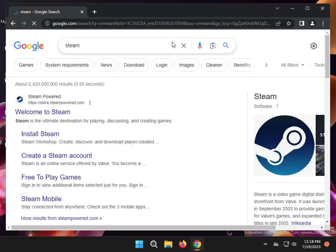The height and width of the screenshot is (252, 336).
Task: Select the Benefits filter chip
Action: [242, 65]
